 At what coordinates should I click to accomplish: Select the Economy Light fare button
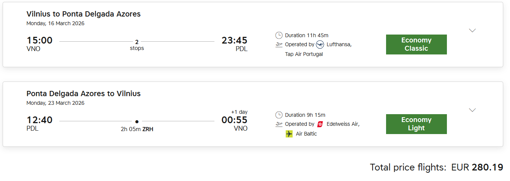pos(416,124)
